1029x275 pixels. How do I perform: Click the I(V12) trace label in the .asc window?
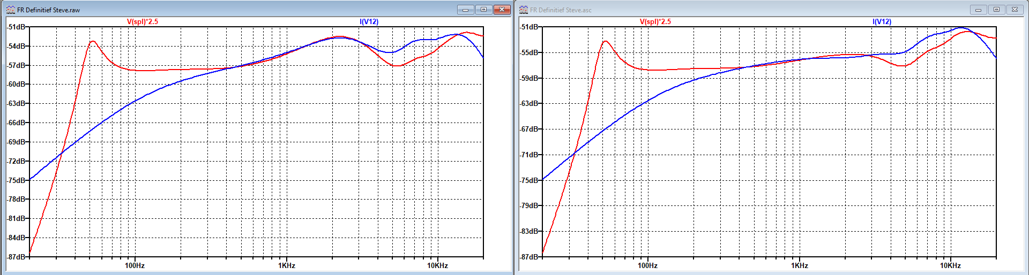[882, 22]
